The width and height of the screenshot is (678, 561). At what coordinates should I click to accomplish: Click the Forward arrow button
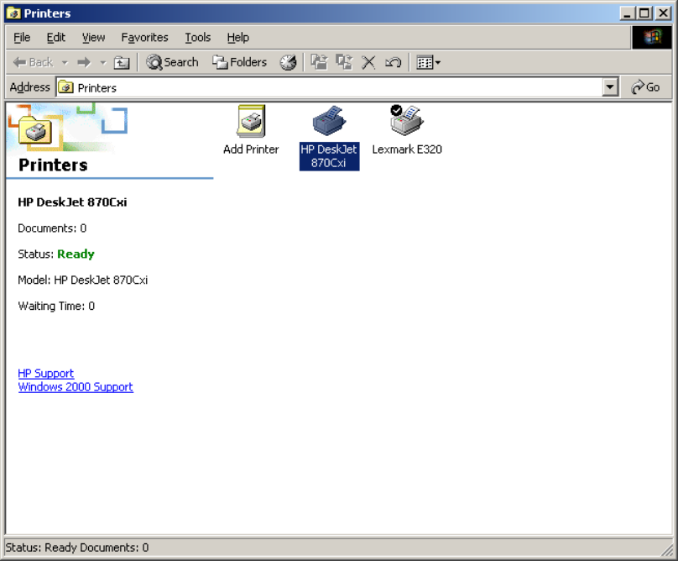(84, 63)
